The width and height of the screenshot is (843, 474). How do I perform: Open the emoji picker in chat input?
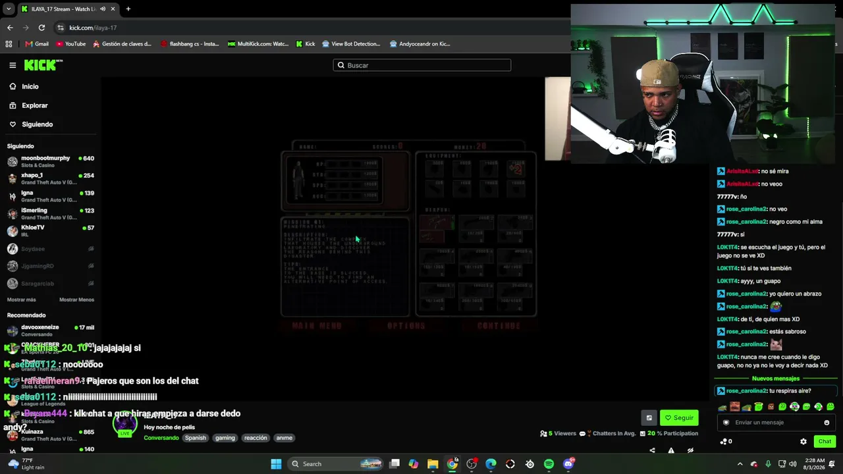(x=827, y=423)
